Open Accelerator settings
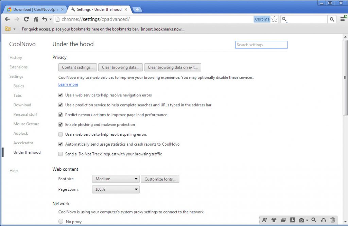The width and height of the screenshot is (348, 226). click(23, 143)
